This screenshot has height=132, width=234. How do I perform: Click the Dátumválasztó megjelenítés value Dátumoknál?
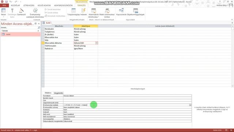pyautogui.click(x=128, y=121)
